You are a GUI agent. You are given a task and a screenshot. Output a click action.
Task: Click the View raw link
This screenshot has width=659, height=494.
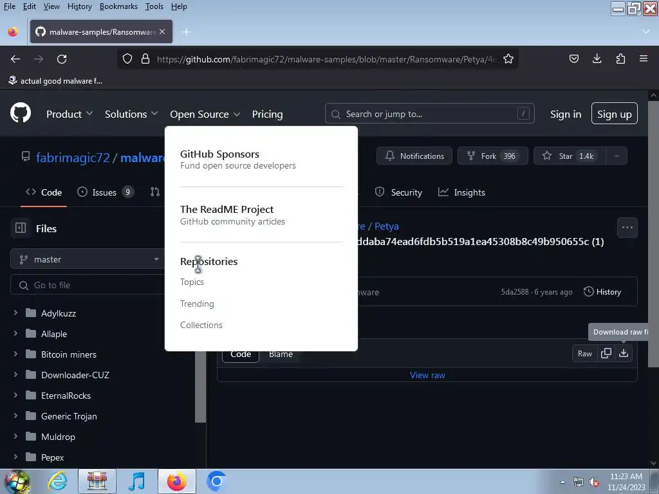pyautogui.click(x=427, y=375)
